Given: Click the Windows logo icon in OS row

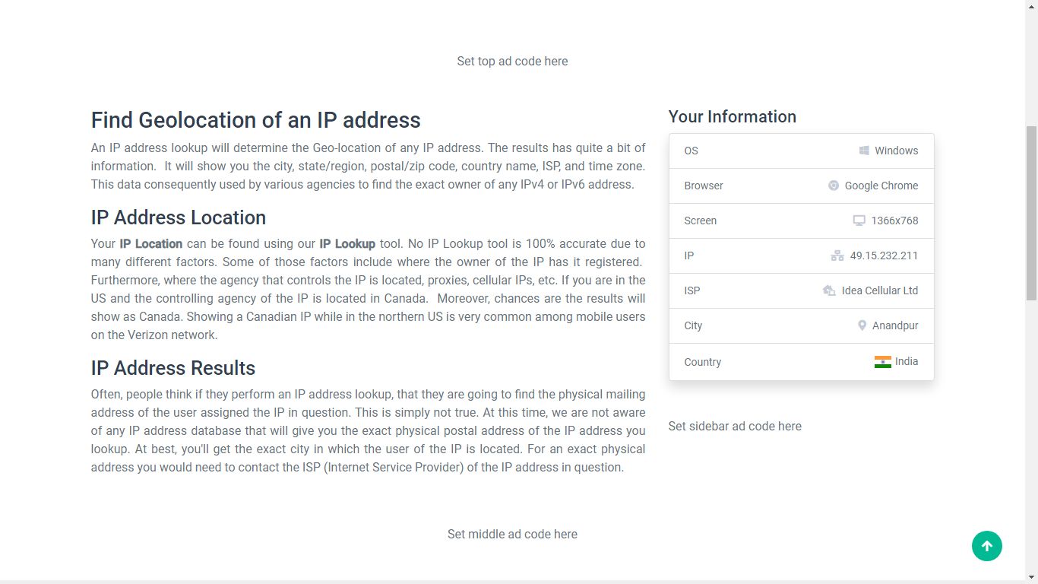Looking at the screenshot, I should coord(864,151).
